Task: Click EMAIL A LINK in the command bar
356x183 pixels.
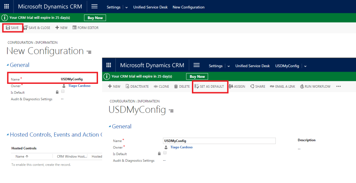Action: tap(282, 87)
